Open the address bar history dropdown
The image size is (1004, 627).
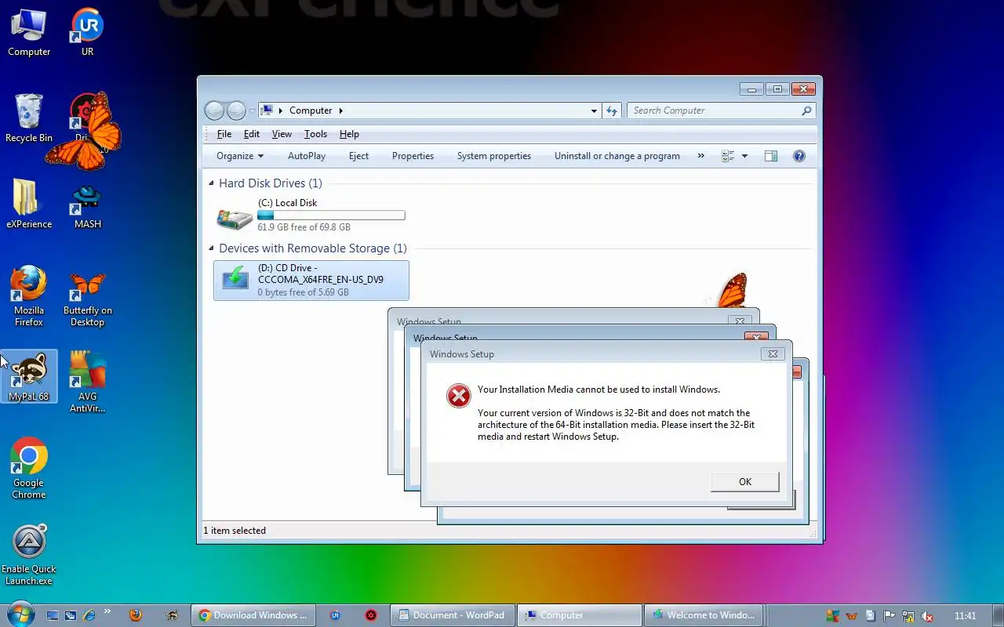pyautogui.click(x=594, y=111)
